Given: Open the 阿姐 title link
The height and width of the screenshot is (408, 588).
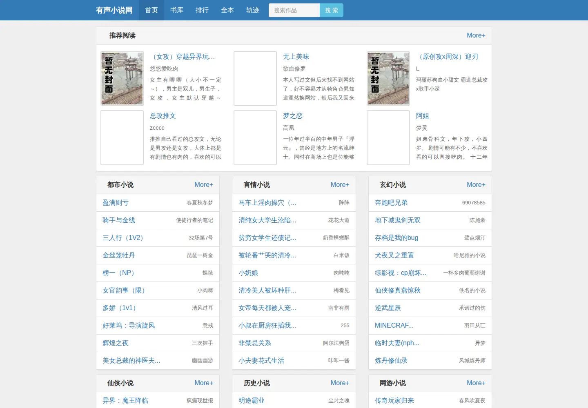Looking at the screenshot, I should tap(423, 116).
